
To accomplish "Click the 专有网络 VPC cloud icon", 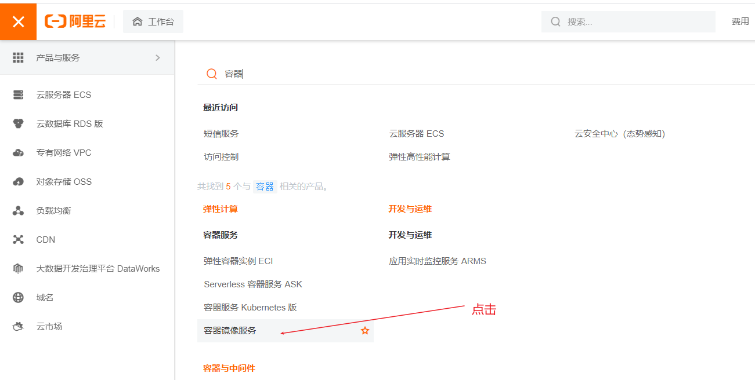I will (x=18, y=152).
